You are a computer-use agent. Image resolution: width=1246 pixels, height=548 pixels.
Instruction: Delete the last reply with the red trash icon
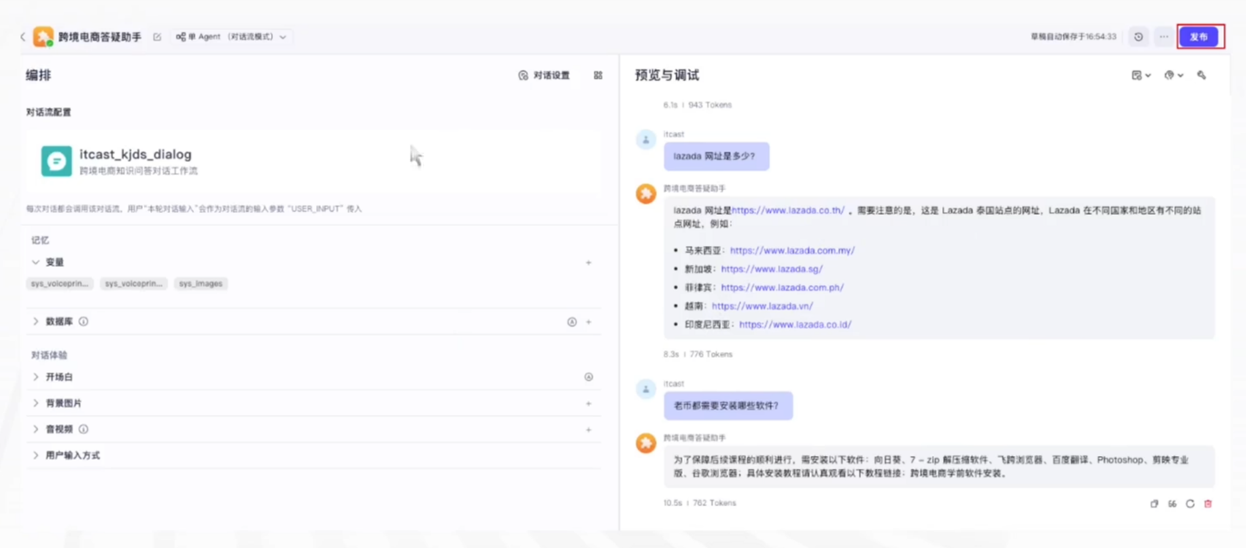[1208, 503]
